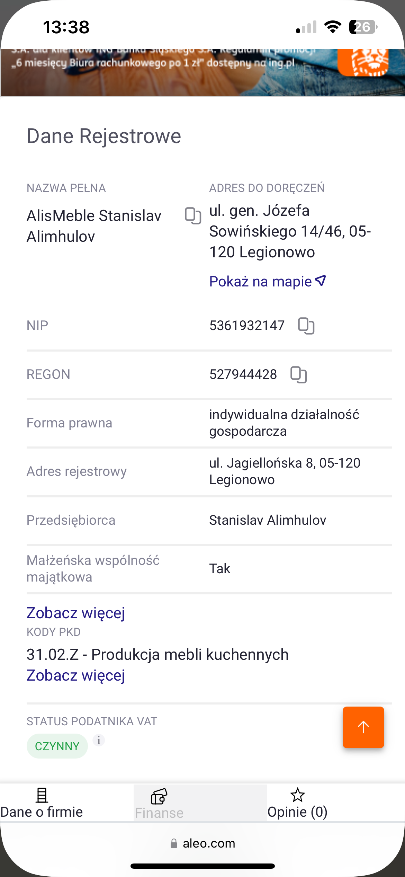Viewport: 405px width, 877px height.
Task: Open Pokaż na mapie link
Action: [260, 282]
